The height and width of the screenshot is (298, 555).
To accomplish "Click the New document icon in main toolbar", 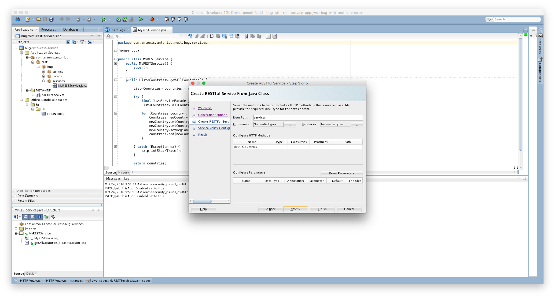I will 28,19.
